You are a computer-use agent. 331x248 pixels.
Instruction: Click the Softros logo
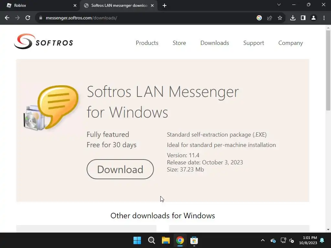pos(44,42)
